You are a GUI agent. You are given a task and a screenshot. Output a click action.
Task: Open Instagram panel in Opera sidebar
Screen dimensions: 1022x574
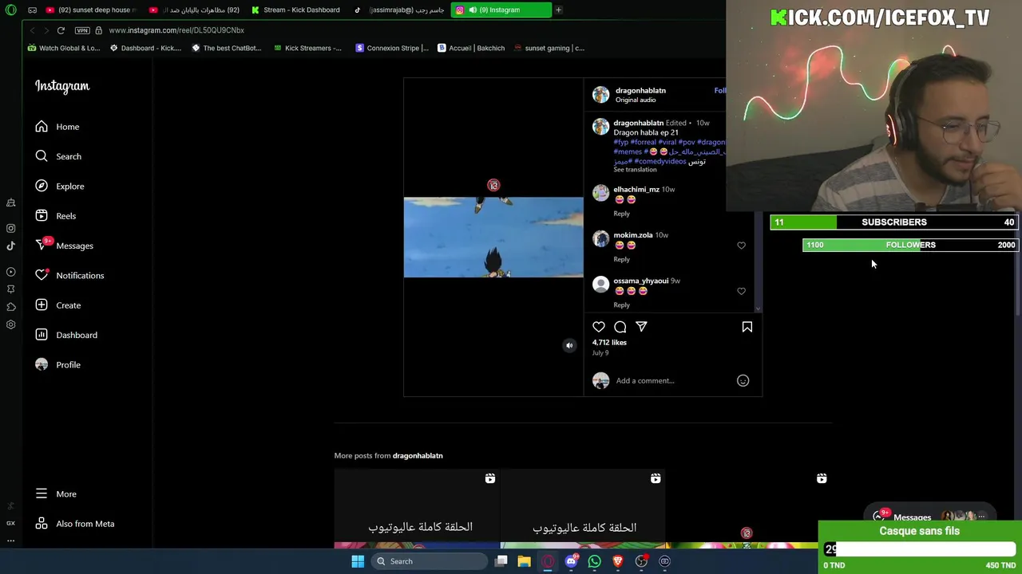coord(10,228)
